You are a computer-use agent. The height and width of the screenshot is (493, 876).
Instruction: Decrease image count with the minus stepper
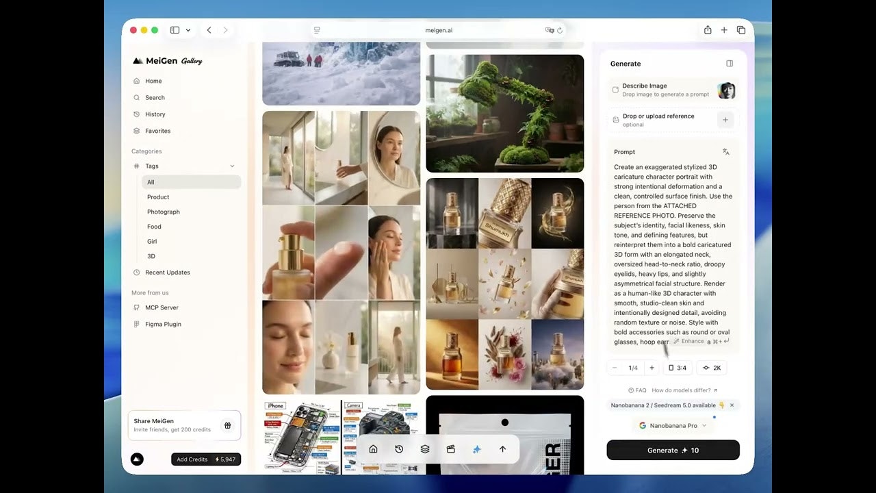click(x=615, y=368)
